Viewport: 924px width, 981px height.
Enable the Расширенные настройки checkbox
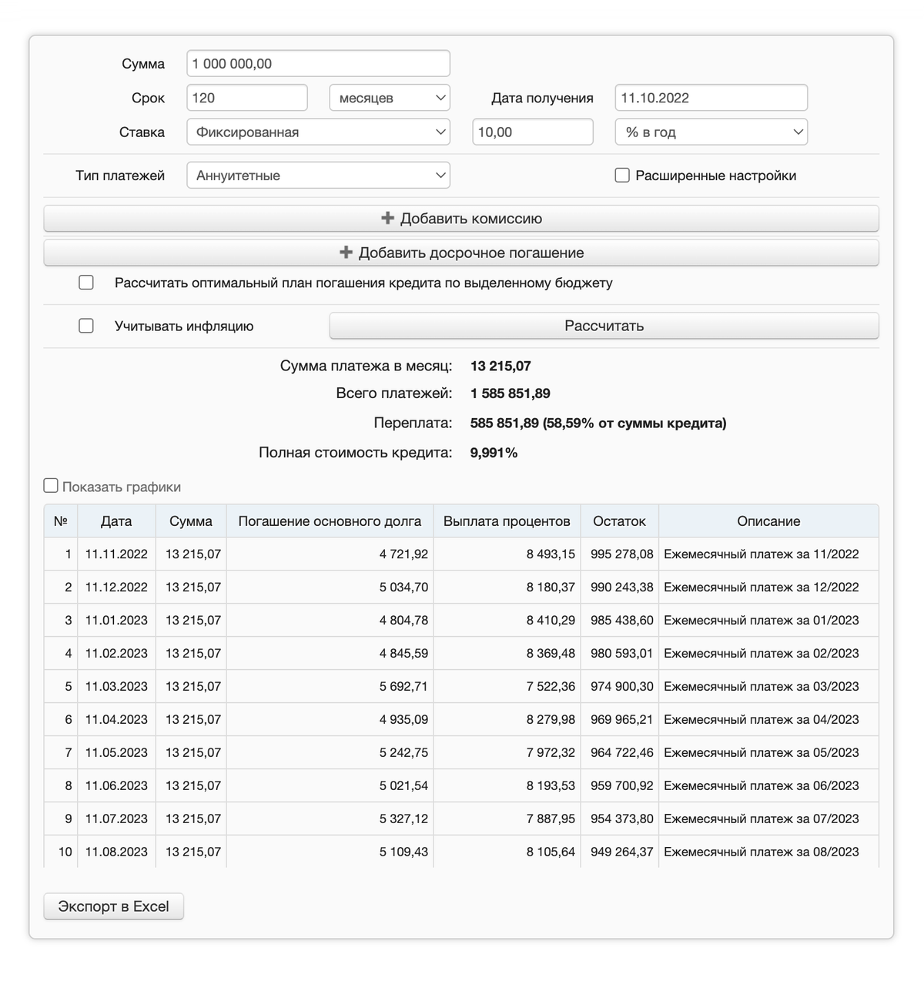click(622, 176)
